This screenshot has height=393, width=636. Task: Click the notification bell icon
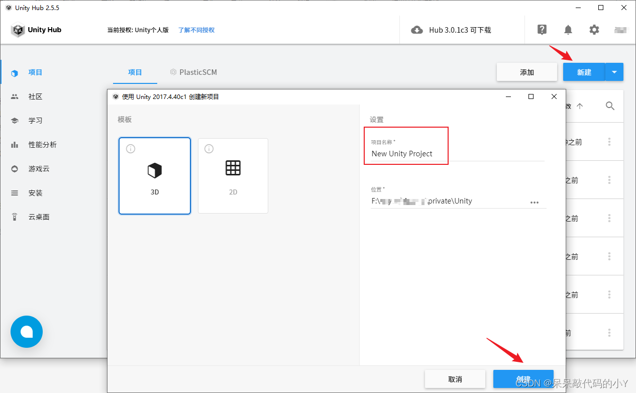[x=568, y=30]
